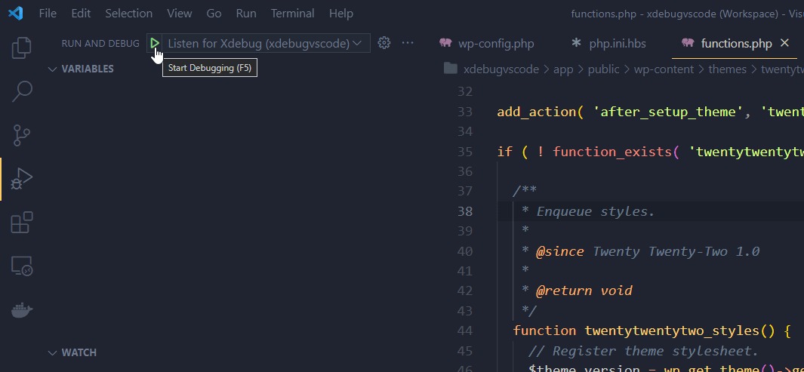Open the Help menu

point(341,14)
